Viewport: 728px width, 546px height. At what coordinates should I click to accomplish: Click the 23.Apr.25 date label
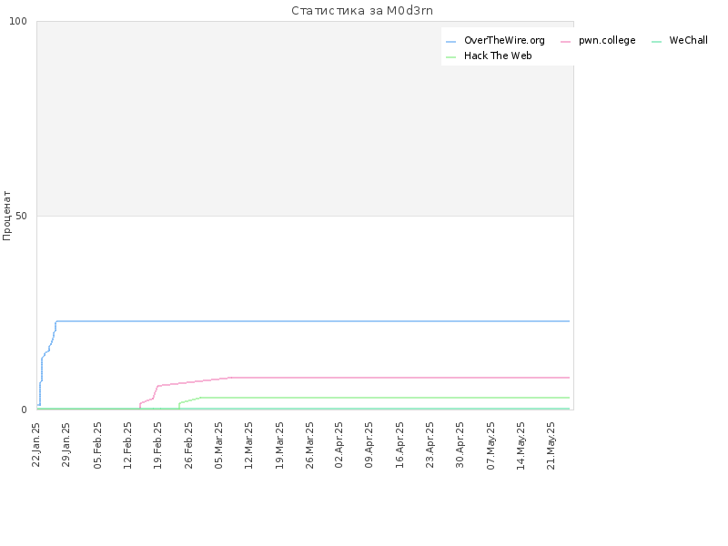tap(430, 445)
